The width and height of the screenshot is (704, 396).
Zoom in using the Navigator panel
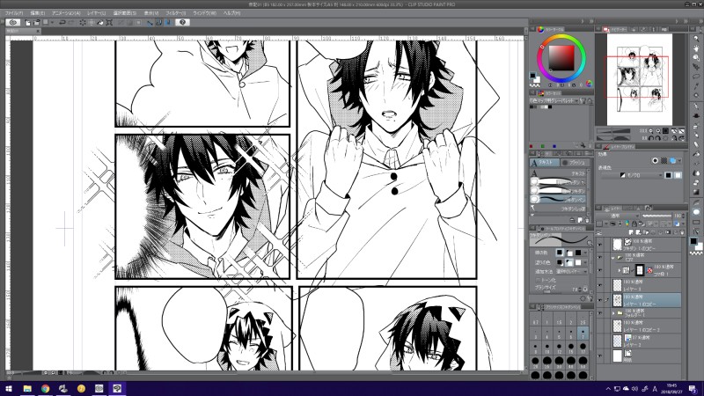658,131
